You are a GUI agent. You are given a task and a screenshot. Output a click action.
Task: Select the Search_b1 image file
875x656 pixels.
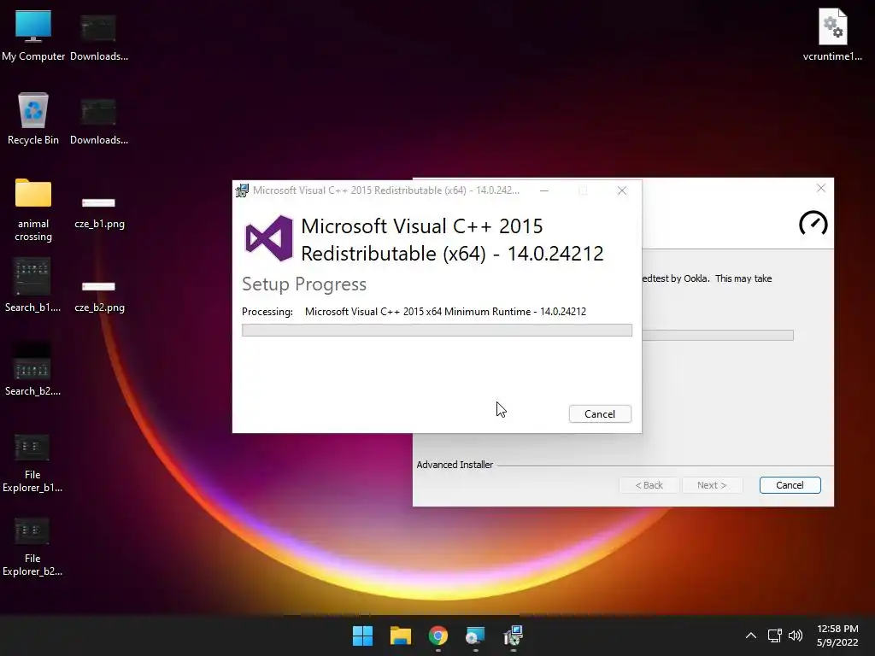33,285
